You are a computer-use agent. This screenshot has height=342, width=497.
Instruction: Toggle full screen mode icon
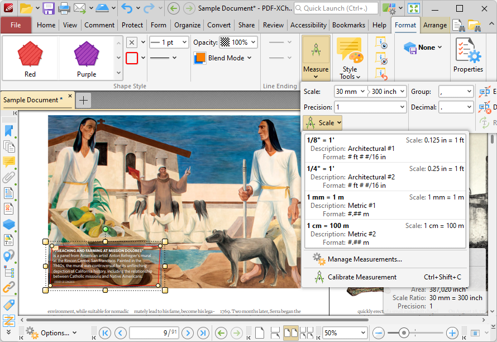coord(413,8)
